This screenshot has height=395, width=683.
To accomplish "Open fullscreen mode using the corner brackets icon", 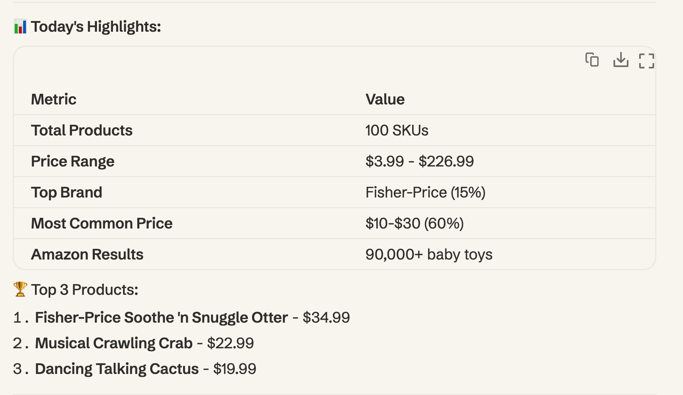I will [x=647, y=61].
